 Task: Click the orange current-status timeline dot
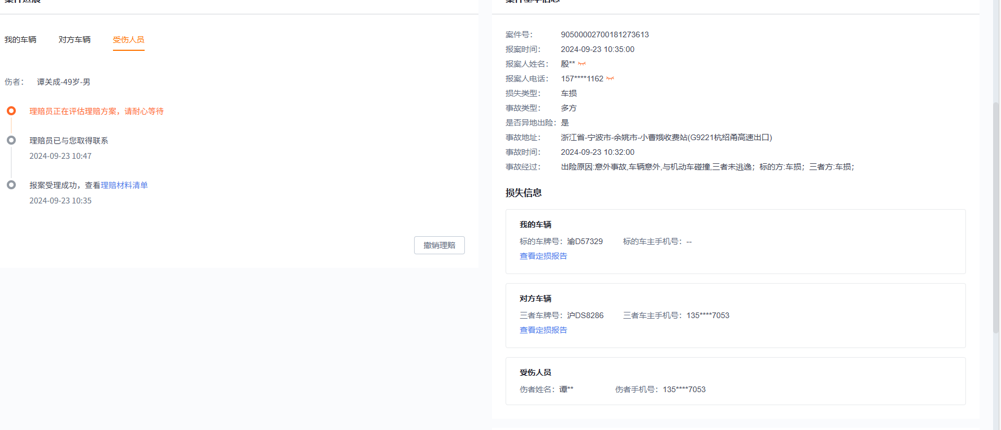(x=11, y=111)
